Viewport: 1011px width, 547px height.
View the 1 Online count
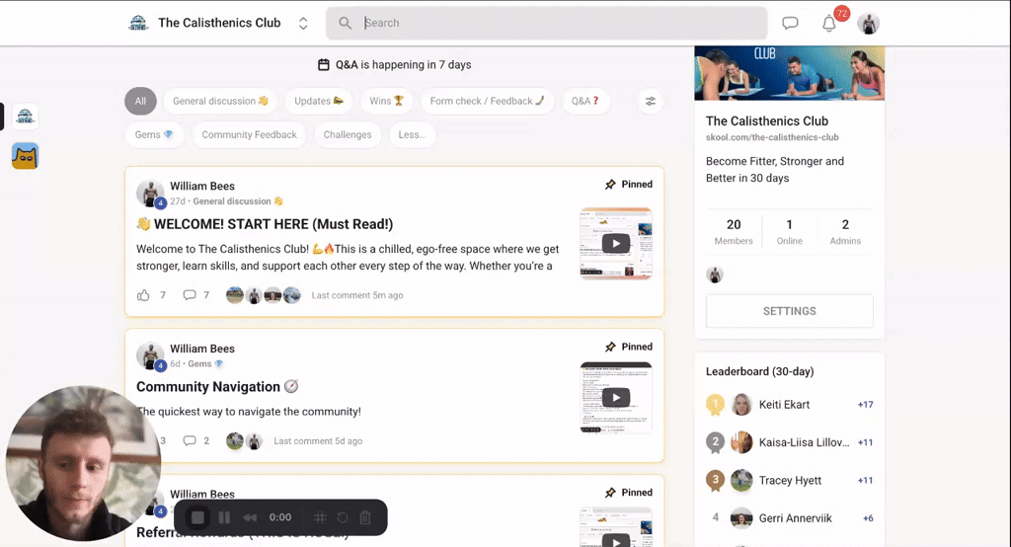[789, 232]
